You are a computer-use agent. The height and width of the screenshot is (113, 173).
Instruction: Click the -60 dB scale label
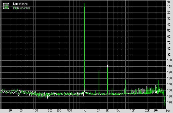point(168,37)
